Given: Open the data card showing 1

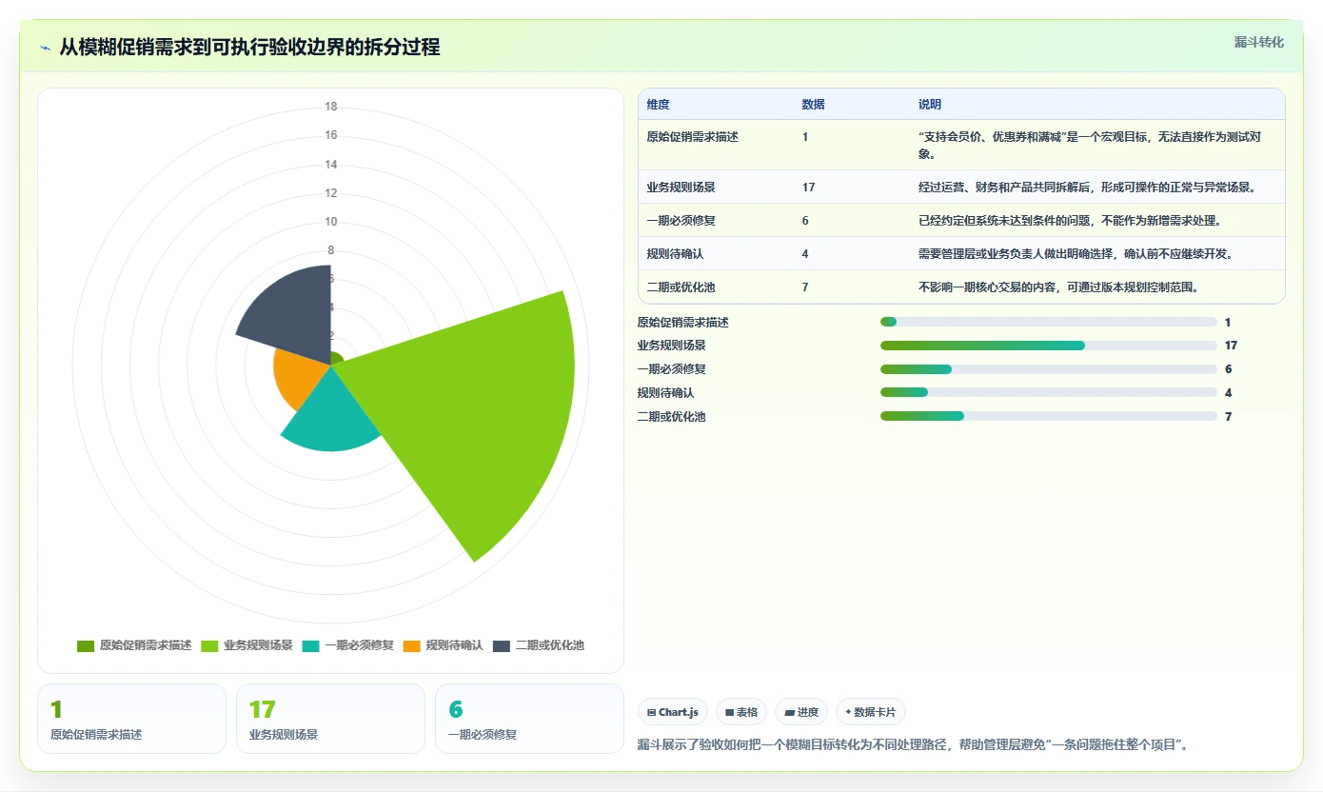Looking at the screenshot, I should pyautogui.click(x=131, y=719).
